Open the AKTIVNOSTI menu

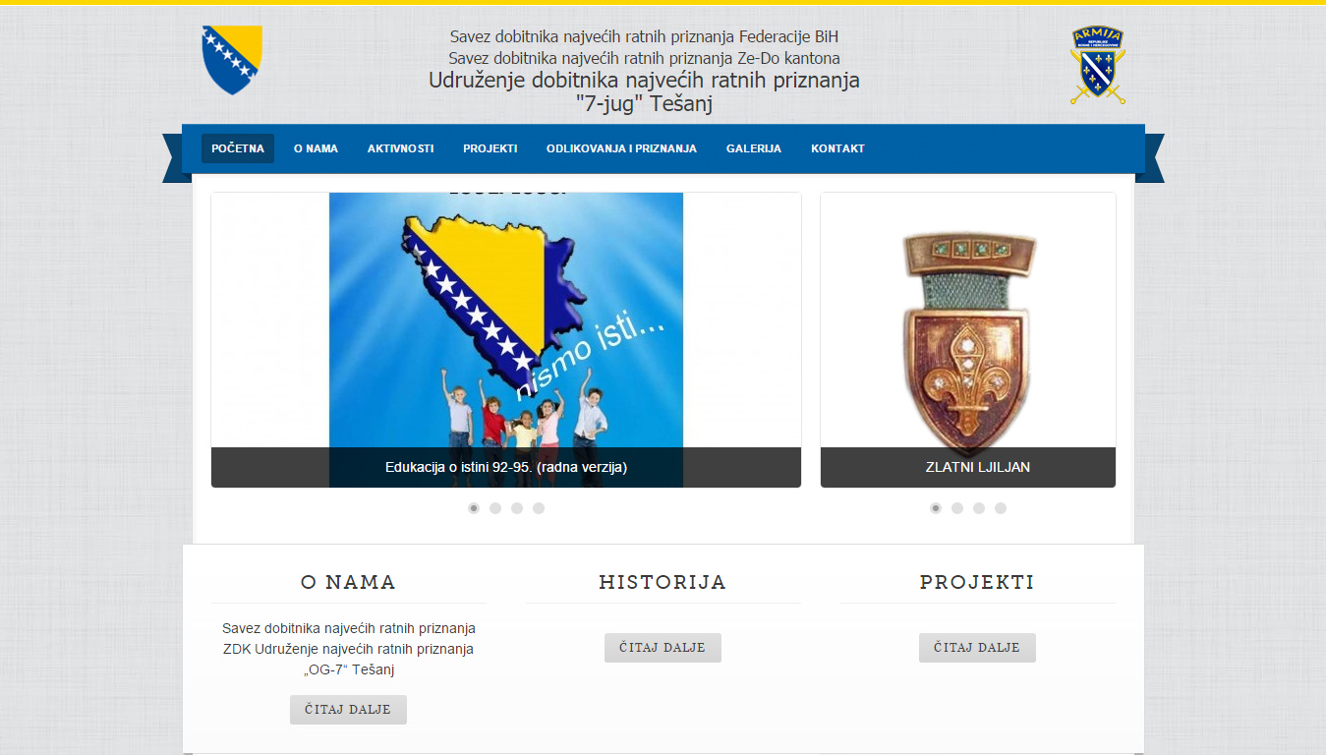tap(401, 148)
